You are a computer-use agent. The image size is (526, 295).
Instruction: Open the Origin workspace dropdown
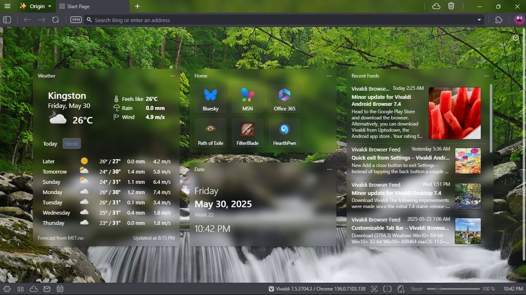coord(36,6)
